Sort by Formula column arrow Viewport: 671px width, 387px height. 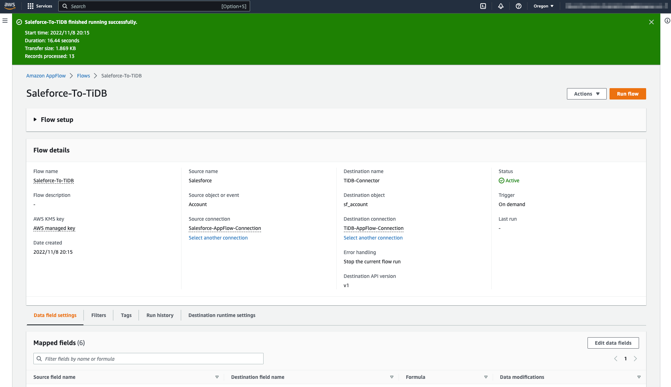click(486, 377)
